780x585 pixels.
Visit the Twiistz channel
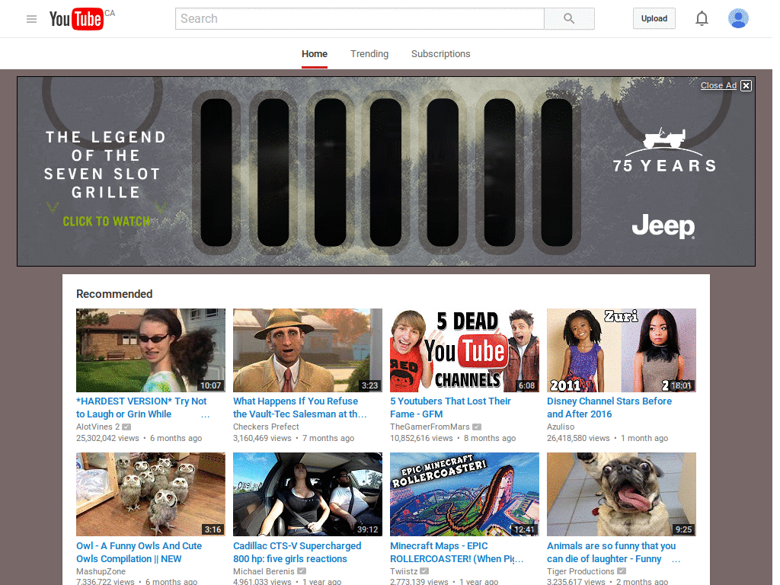click(404, 571)
